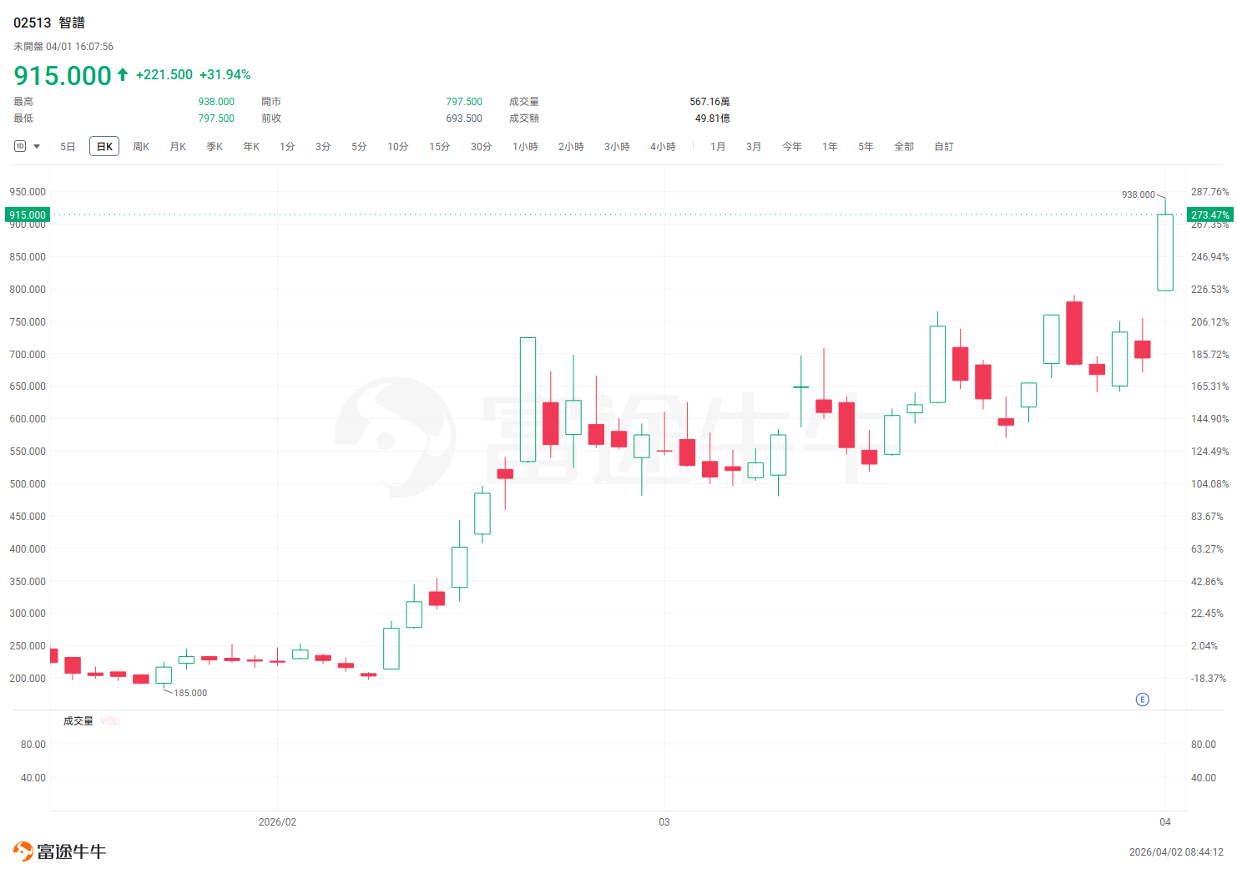
Task: Set range to 3月
Action: click(x=754, y=147)
